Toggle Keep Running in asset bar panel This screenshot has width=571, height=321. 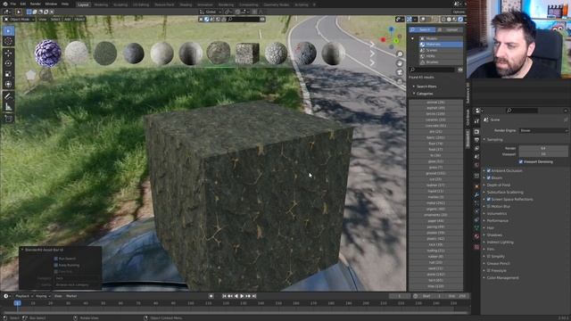tap(55, 265)
